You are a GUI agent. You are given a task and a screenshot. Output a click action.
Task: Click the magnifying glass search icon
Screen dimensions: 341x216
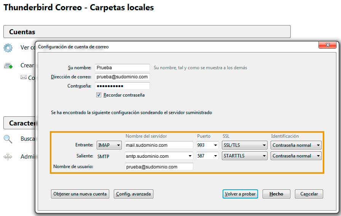(8, 139)
